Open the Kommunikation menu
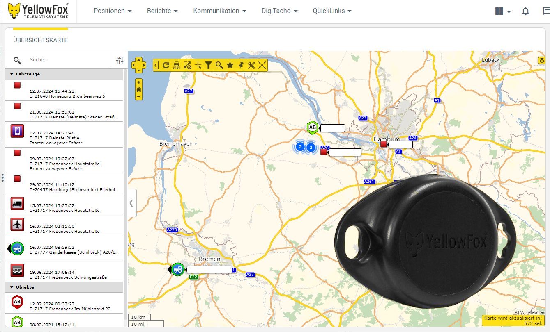This screenshot has width=550, height=332. pyautogui.click(x=220, y=11)
